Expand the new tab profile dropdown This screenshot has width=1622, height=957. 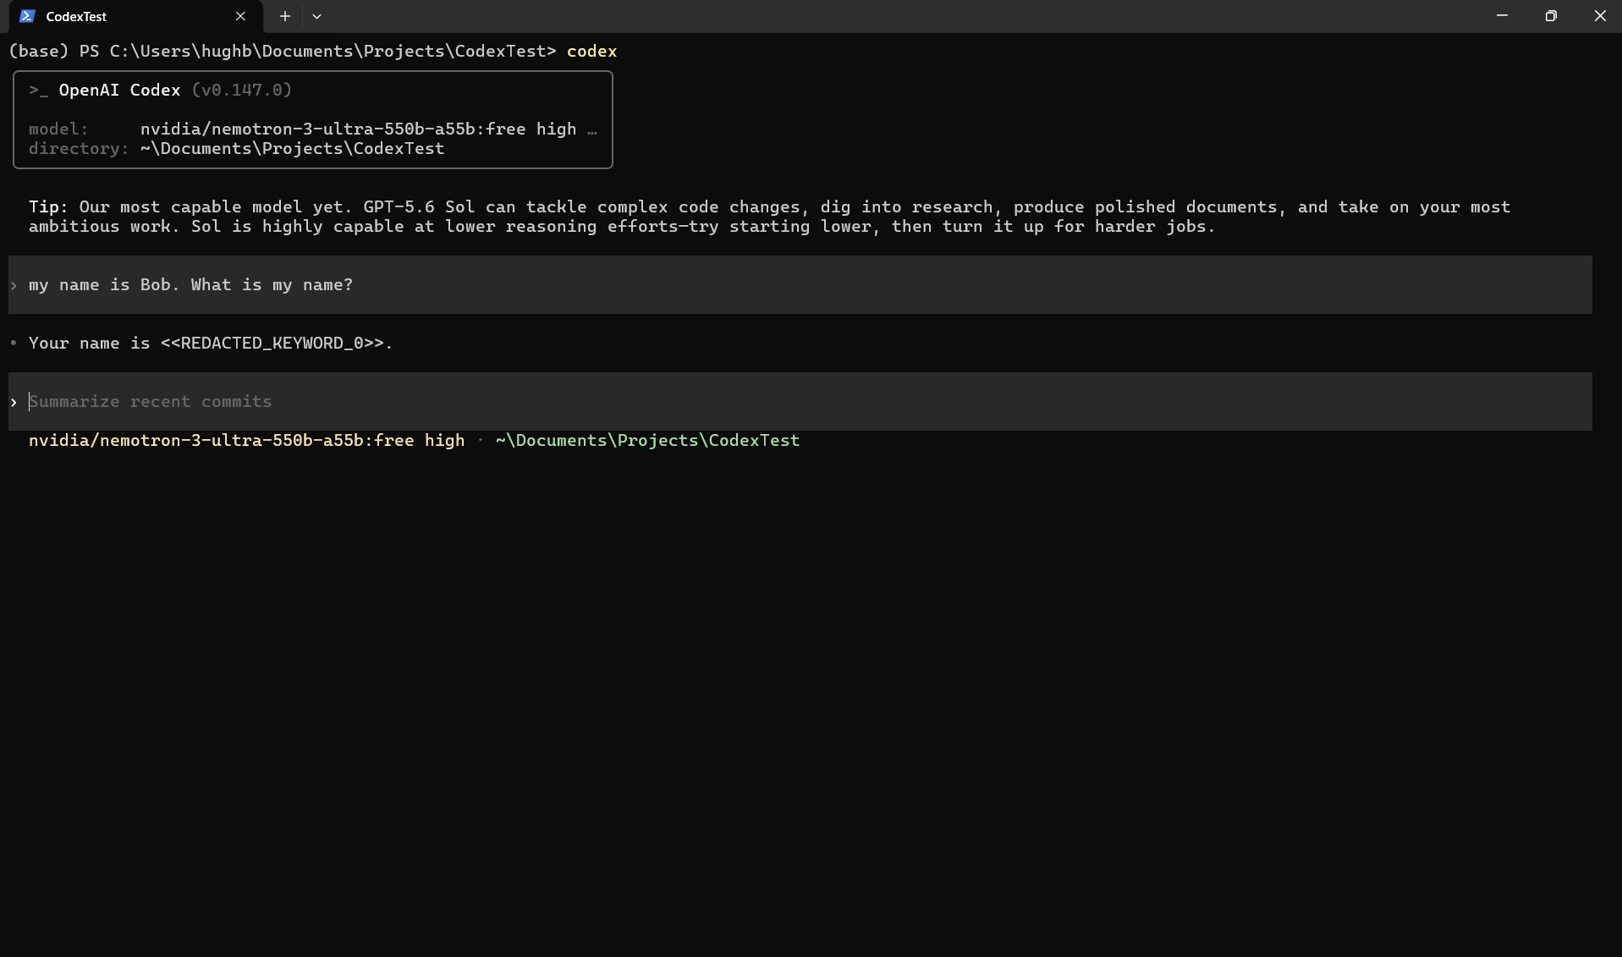coord(316,16)
